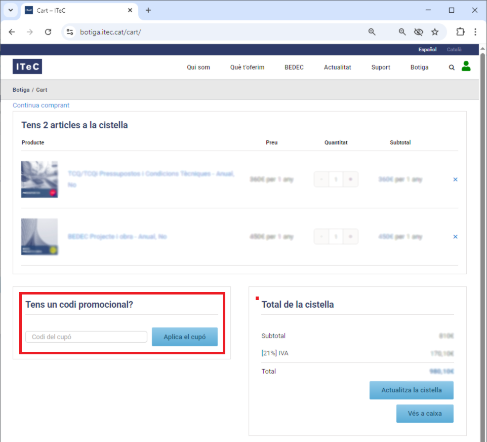Open Chrome's three-dot menu
This screenshot has height=442, width=487.
[475, 32]
